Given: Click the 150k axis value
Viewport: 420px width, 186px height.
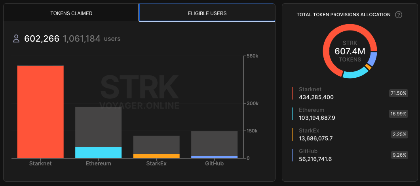Looking at the screenshot, I should coord(252,131).
